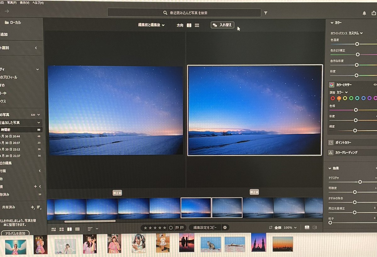Image resolution: width=377 pixels, height=257 pixels.
Task: Click the カラーミキサー color wheel icon
Action: (x=331, y=85)
